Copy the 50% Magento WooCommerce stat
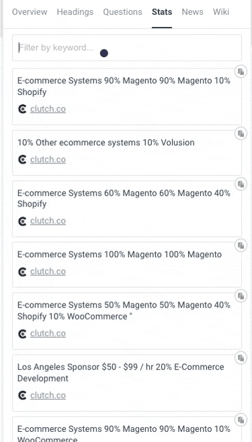The height and width of the screenshot is (442, 252). click(x=241, y=296)
